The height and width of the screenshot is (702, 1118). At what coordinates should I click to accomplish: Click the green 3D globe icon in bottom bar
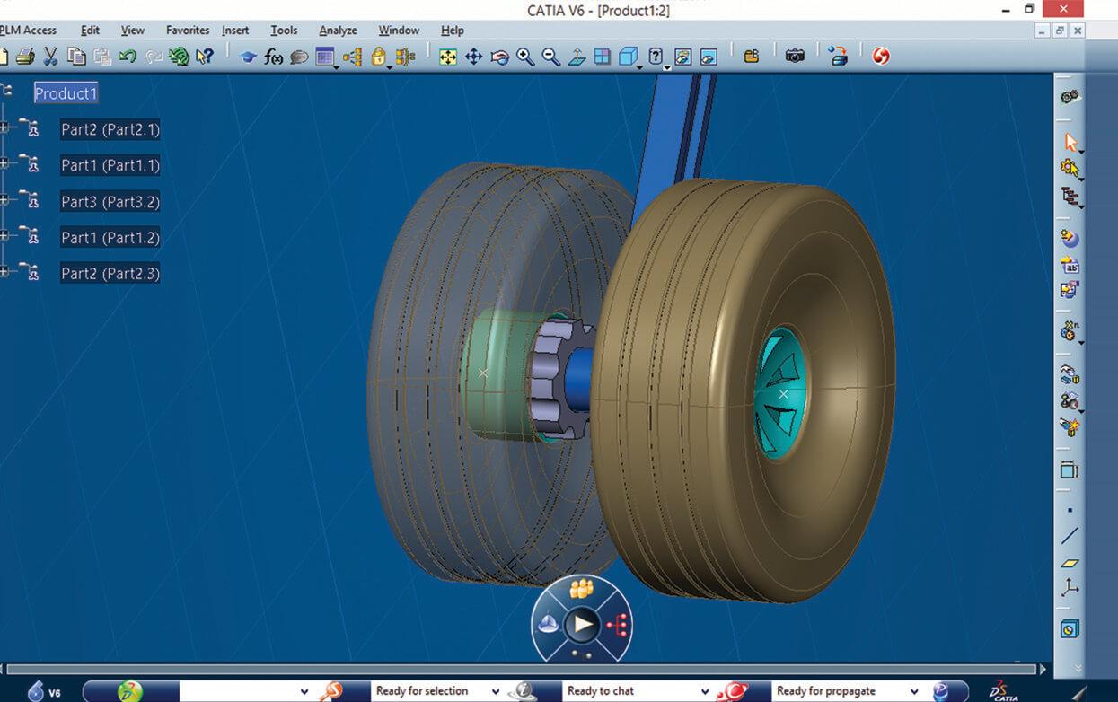click(x=130, y=691)
